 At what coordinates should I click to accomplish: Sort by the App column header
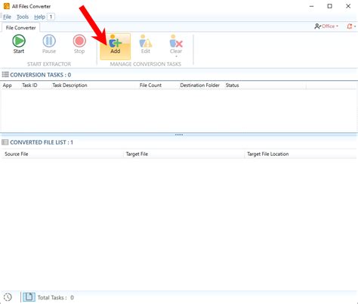(x=8, y=85)
